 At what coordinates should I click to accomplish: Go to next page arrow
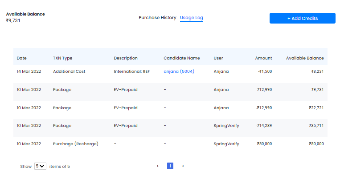pyautogui.click(x=183, y=166)
